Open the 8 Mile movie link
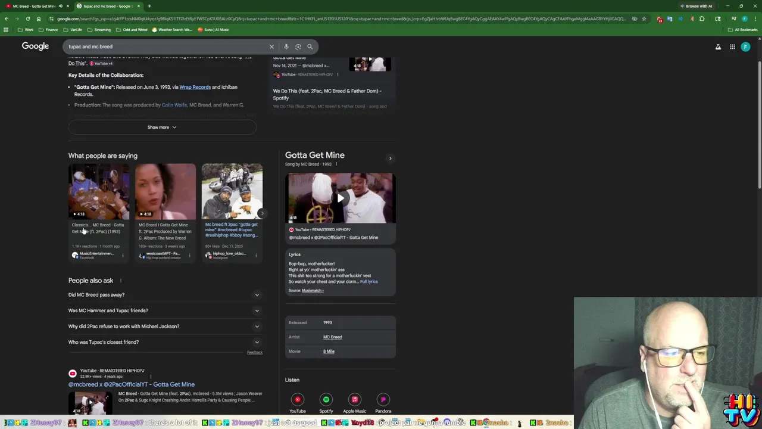Image resolution: width=762 pixels, height=429 pixels. pos(329,352)
